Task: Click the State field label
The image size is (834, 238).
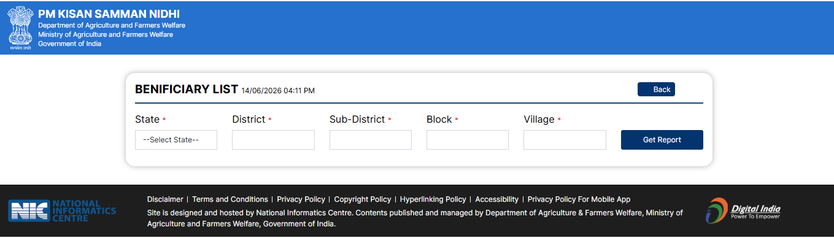Action: click(147, 120)
